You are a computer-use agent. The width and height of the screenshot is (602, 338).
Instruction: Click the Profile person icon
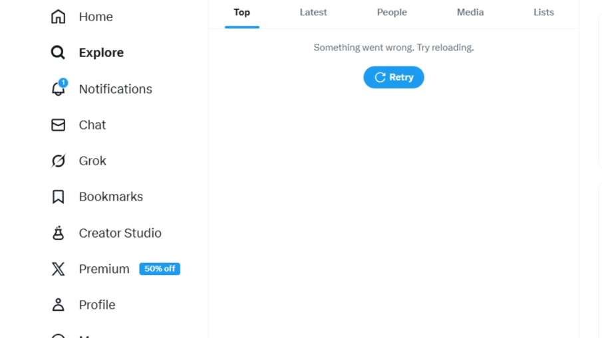click(x=59, y=305)
